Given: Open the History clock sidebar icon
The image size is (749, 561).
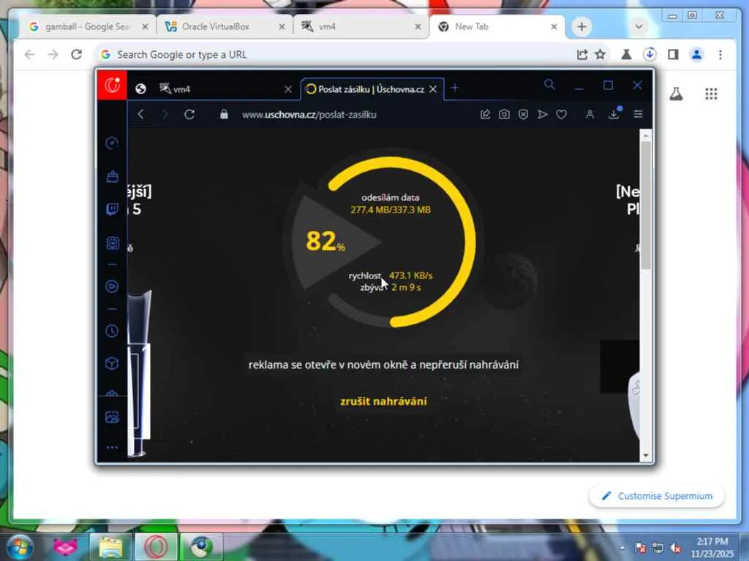Looking at the screenshot, I should click(112, 331).
